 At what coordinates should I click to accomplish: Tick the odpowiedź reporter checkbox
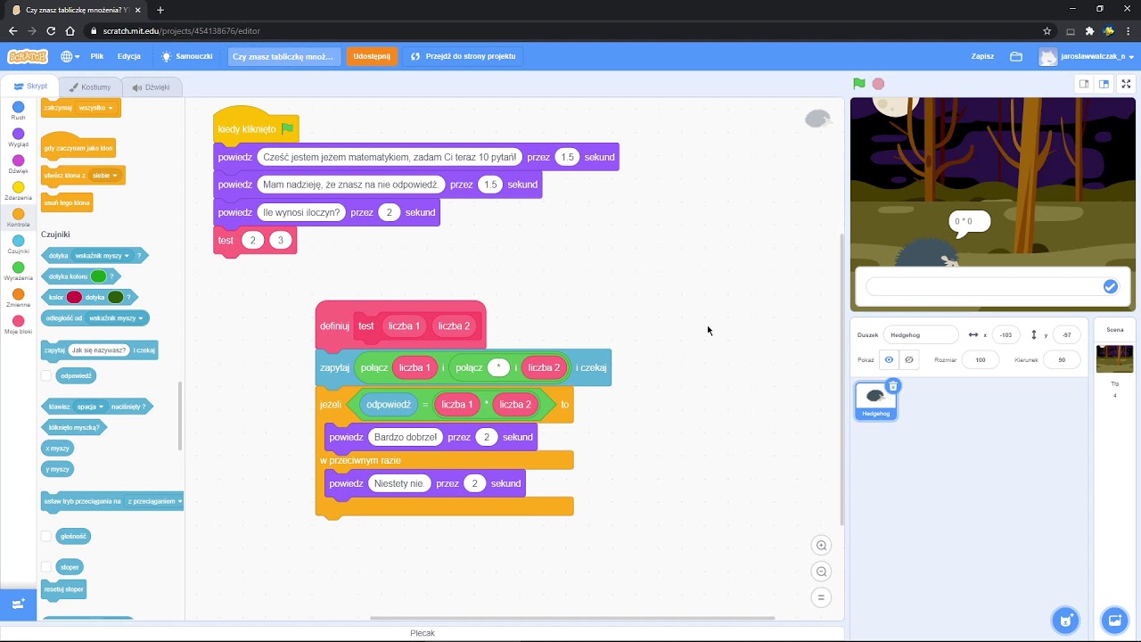click(46, 375)
